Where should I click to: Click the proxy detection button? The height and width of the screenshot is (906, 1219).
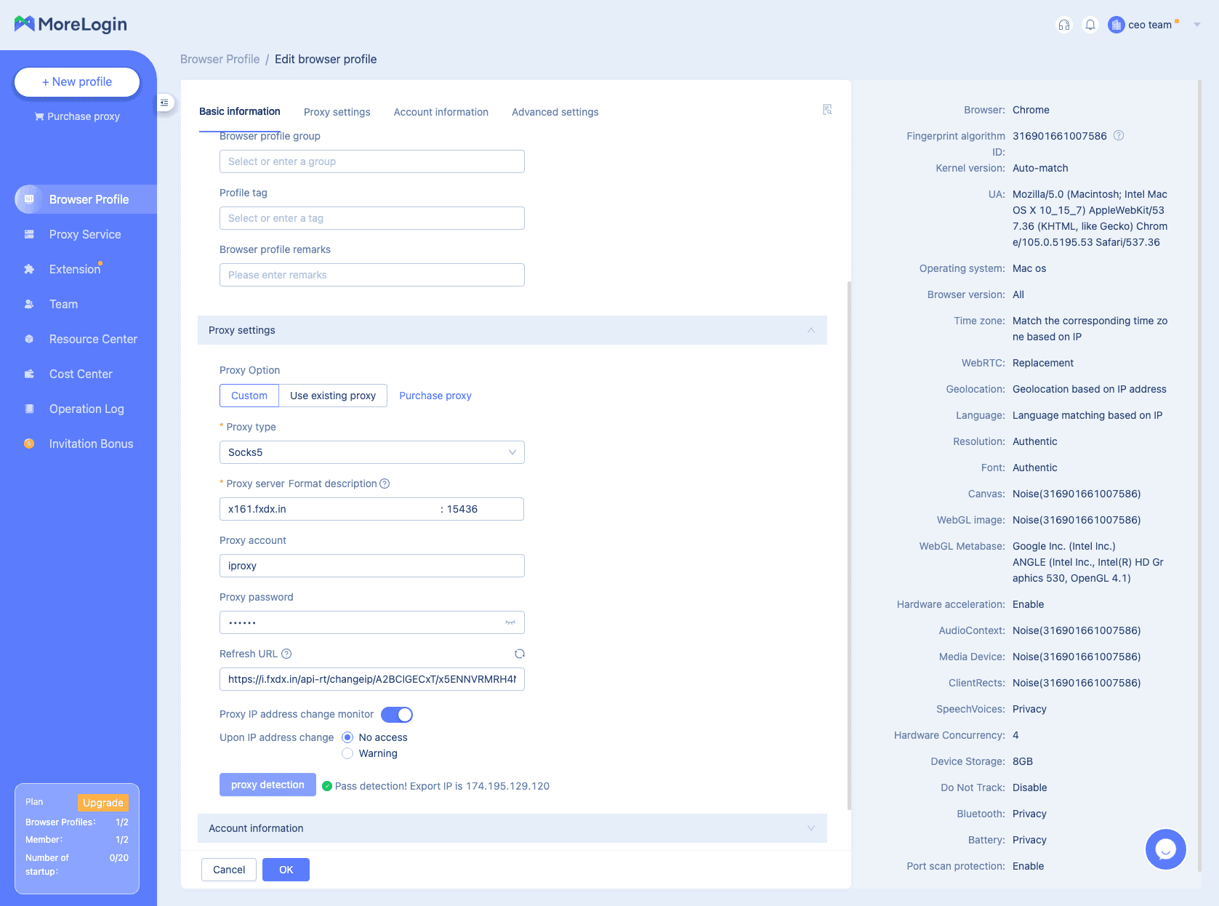pyautogui.click(x=267, y=785)
